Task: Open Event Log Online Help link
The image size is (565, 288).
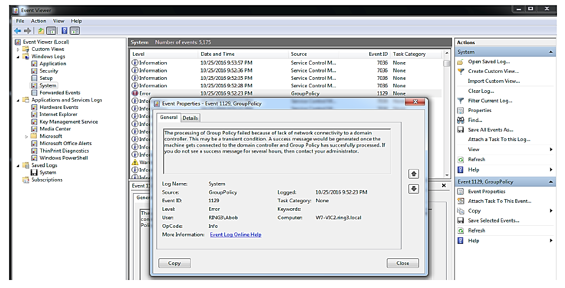Action: click(236, 235)
